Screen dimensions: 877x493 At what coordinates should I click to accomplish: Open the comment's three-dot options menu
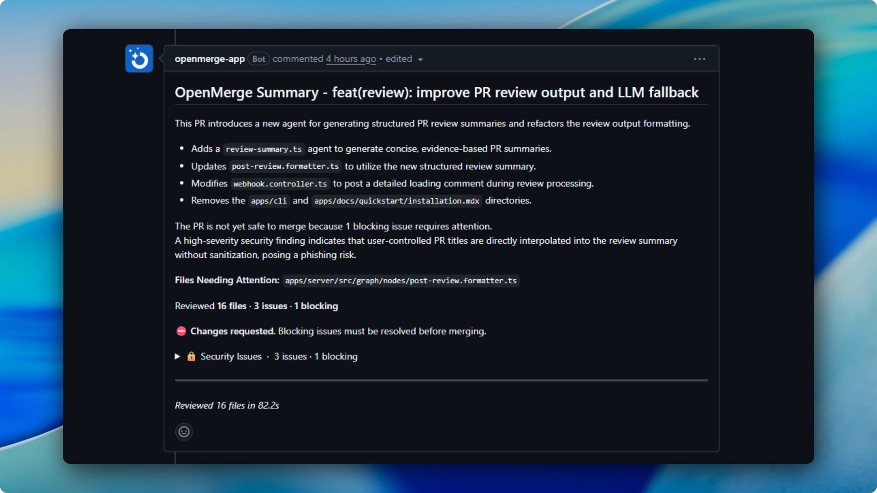tap(699, 59)
